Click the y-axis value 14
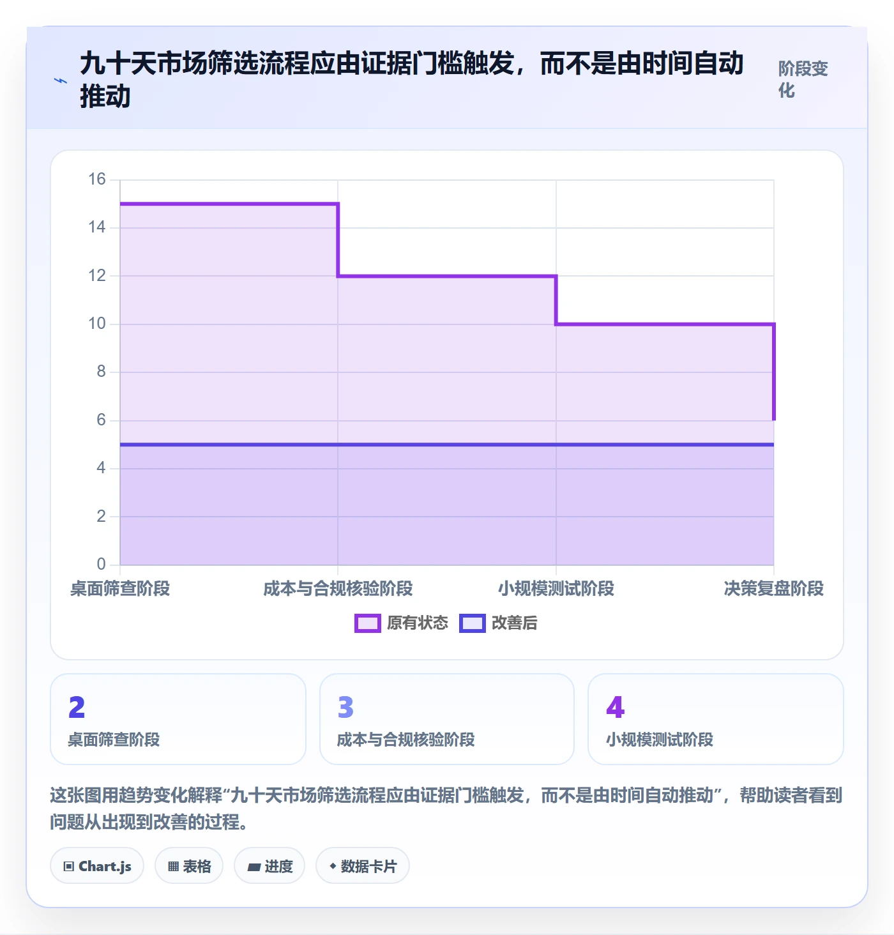The height and width of the screenshot is (935, 894). 97,227
